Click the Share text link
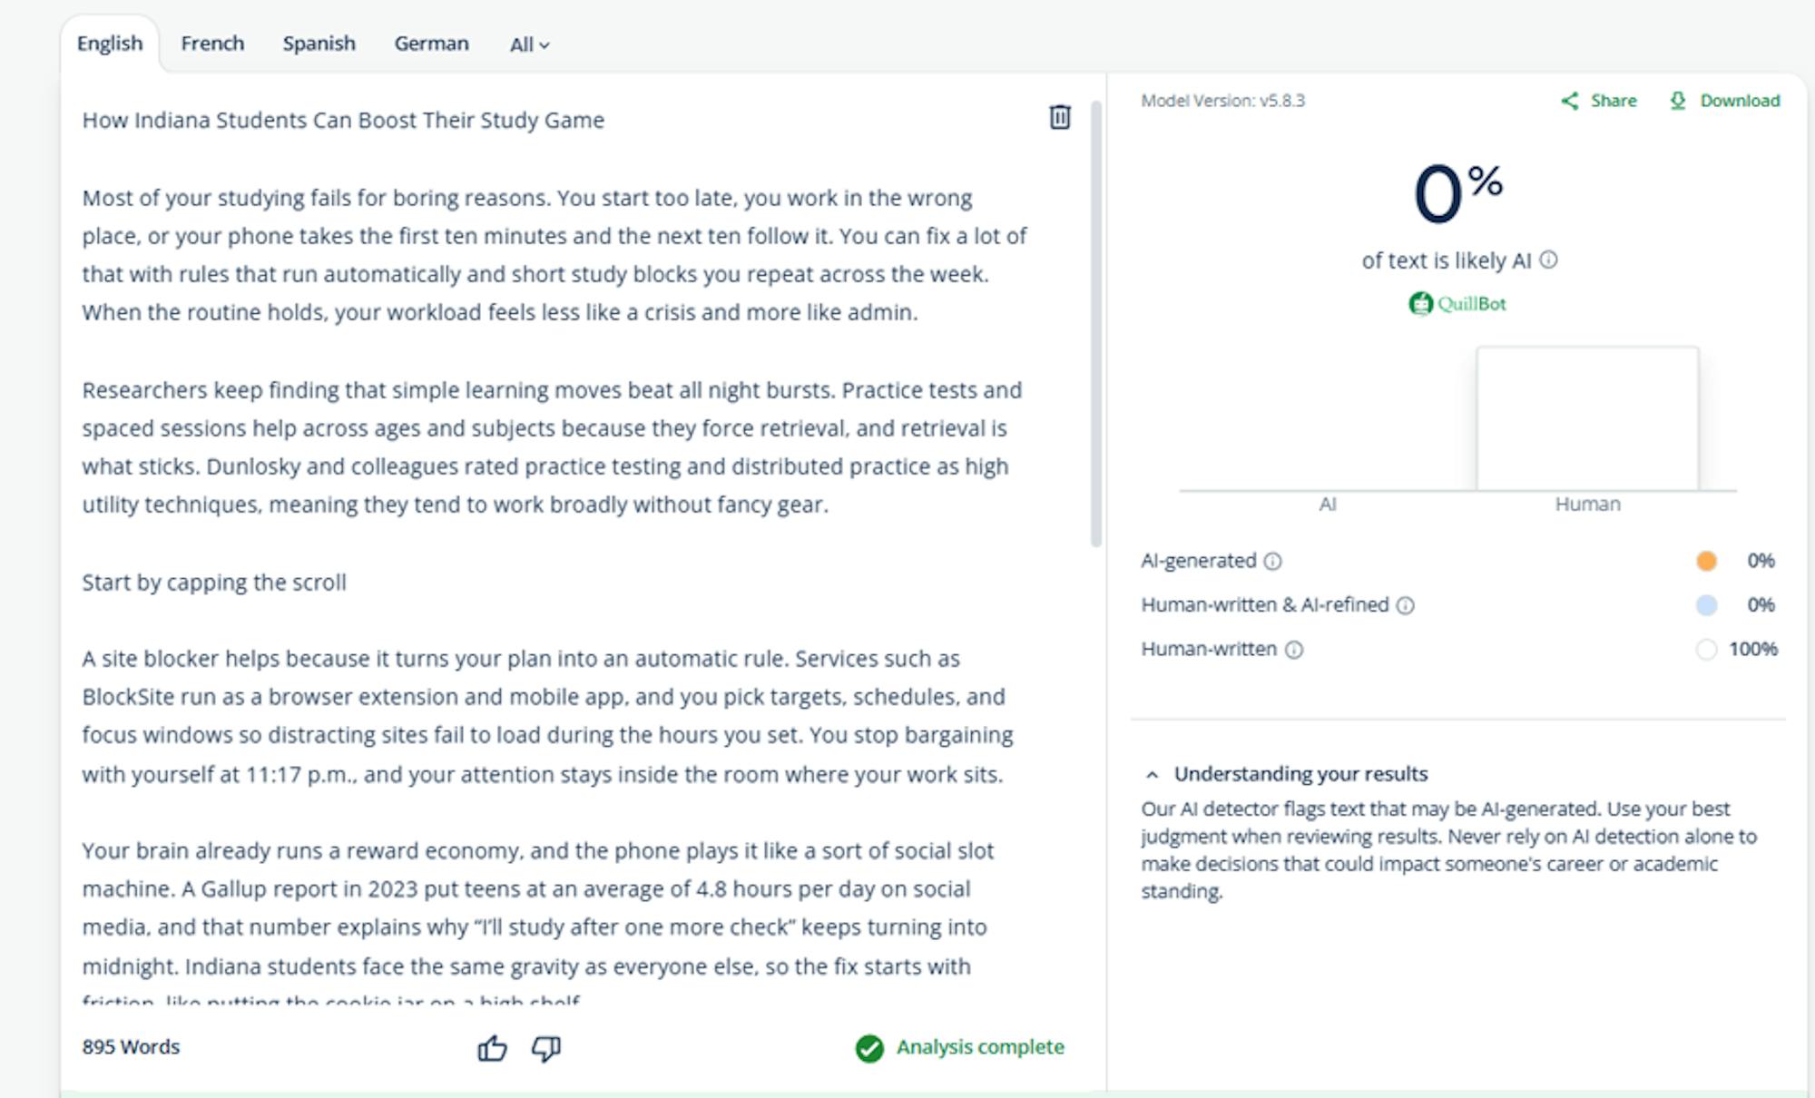 click(x=1614, y=101)
